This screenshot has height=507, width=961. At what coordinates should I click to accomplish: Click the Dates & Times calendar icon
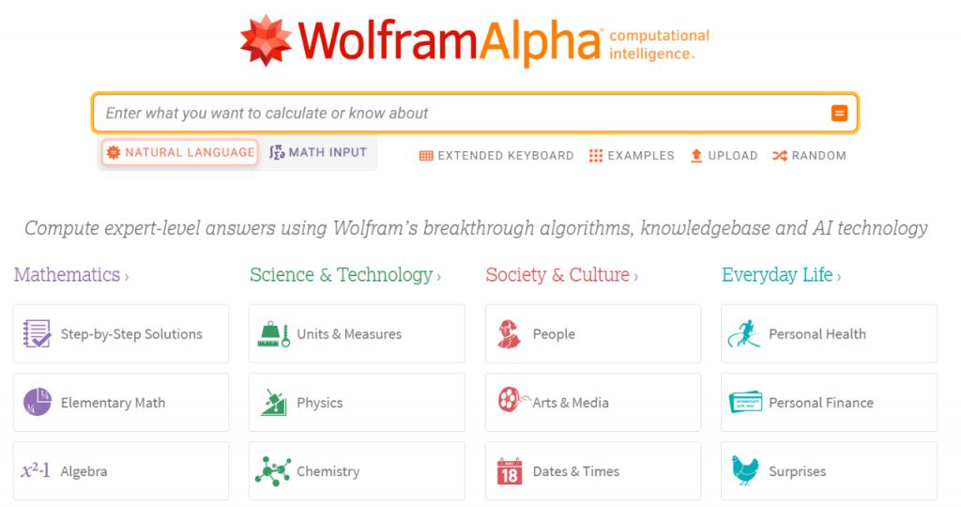tap(510, 470)
